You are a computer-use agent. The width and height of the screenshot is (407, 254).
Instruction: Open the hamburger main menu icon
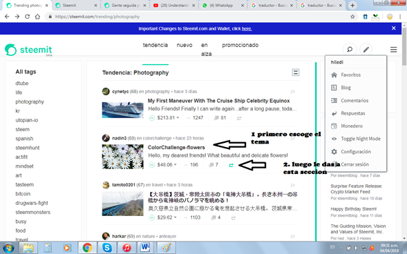click(393, 50)
